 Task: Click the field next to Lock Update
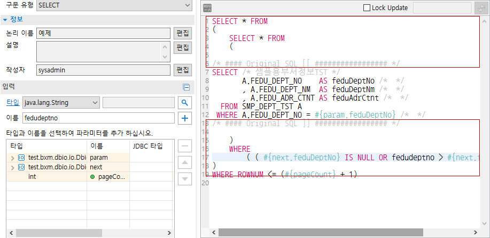coord(442,8)
